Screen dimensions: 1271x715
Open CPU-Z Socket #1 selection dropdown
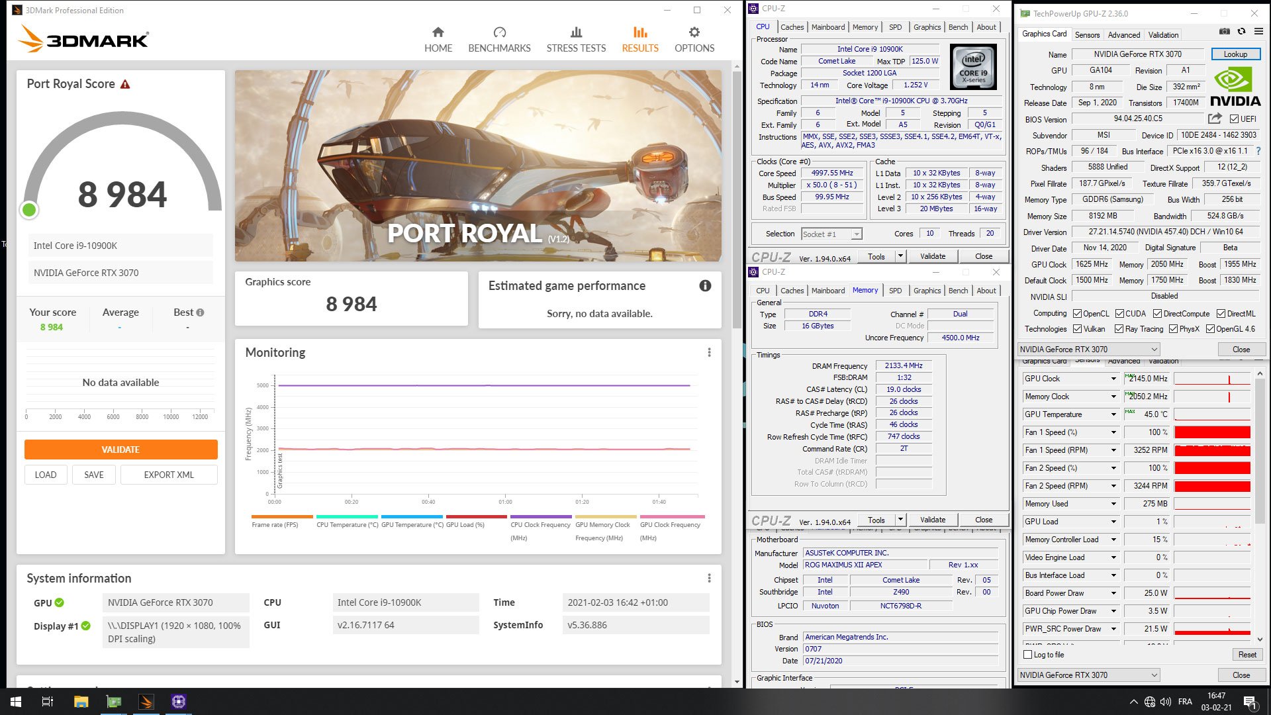pos(831,234)
